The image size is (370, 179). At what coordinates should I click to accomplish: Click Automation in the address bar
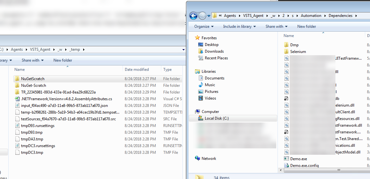coord(311,16)
